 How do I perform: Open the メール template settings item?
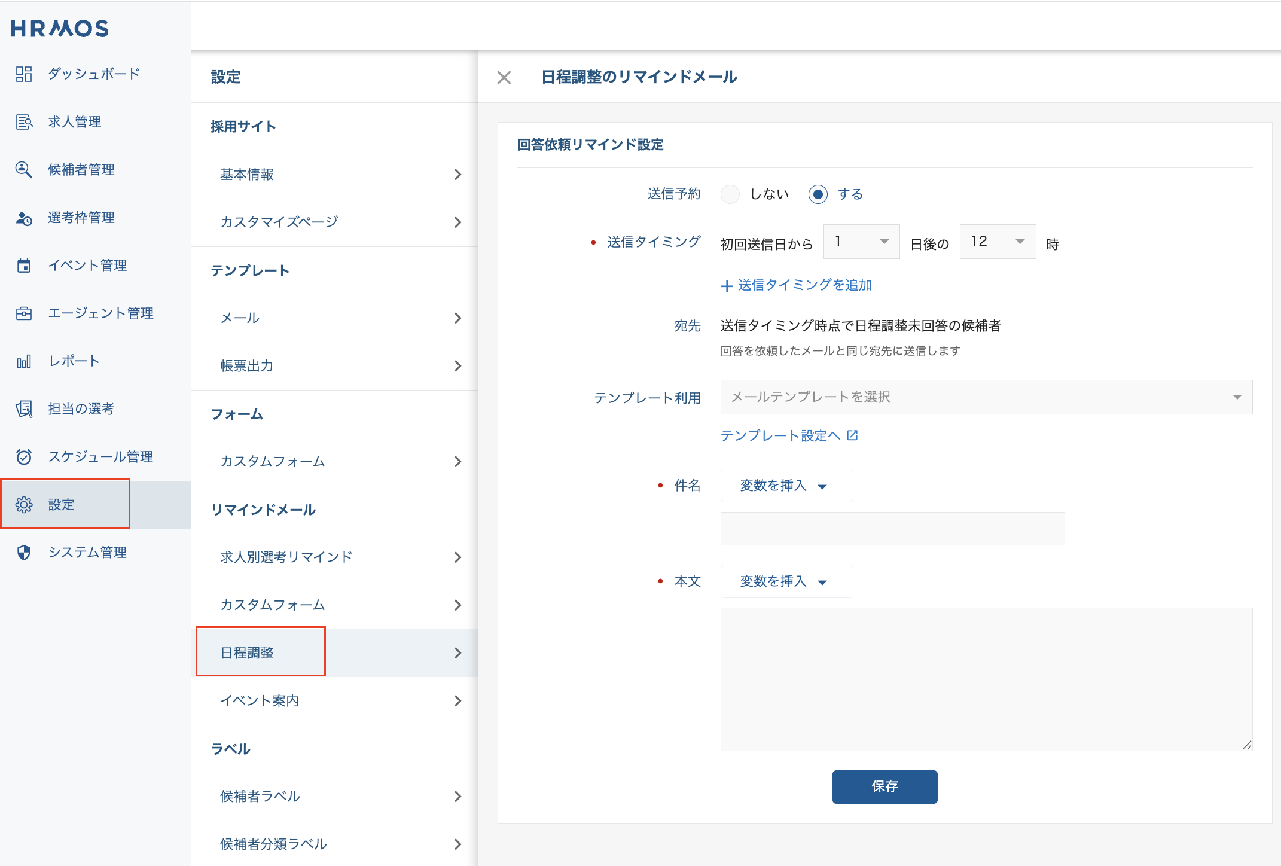pos(335,318)
